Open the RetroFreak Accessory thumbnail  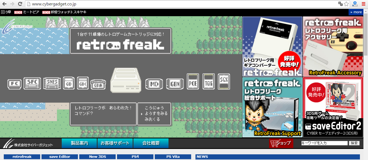click(x=333, y=46)
